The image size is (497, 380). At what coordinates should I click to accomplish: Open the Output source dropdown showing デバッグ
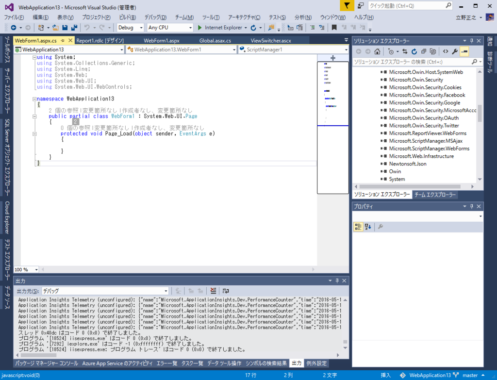tap(105, 291)
